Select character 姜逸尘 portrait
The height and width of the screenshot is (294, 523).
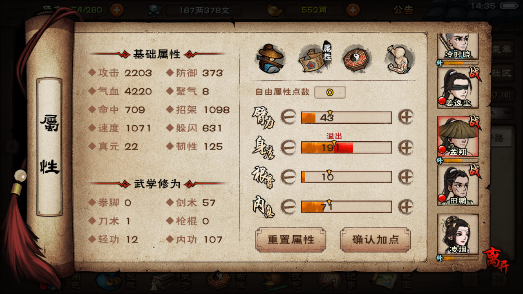point(458,87)
